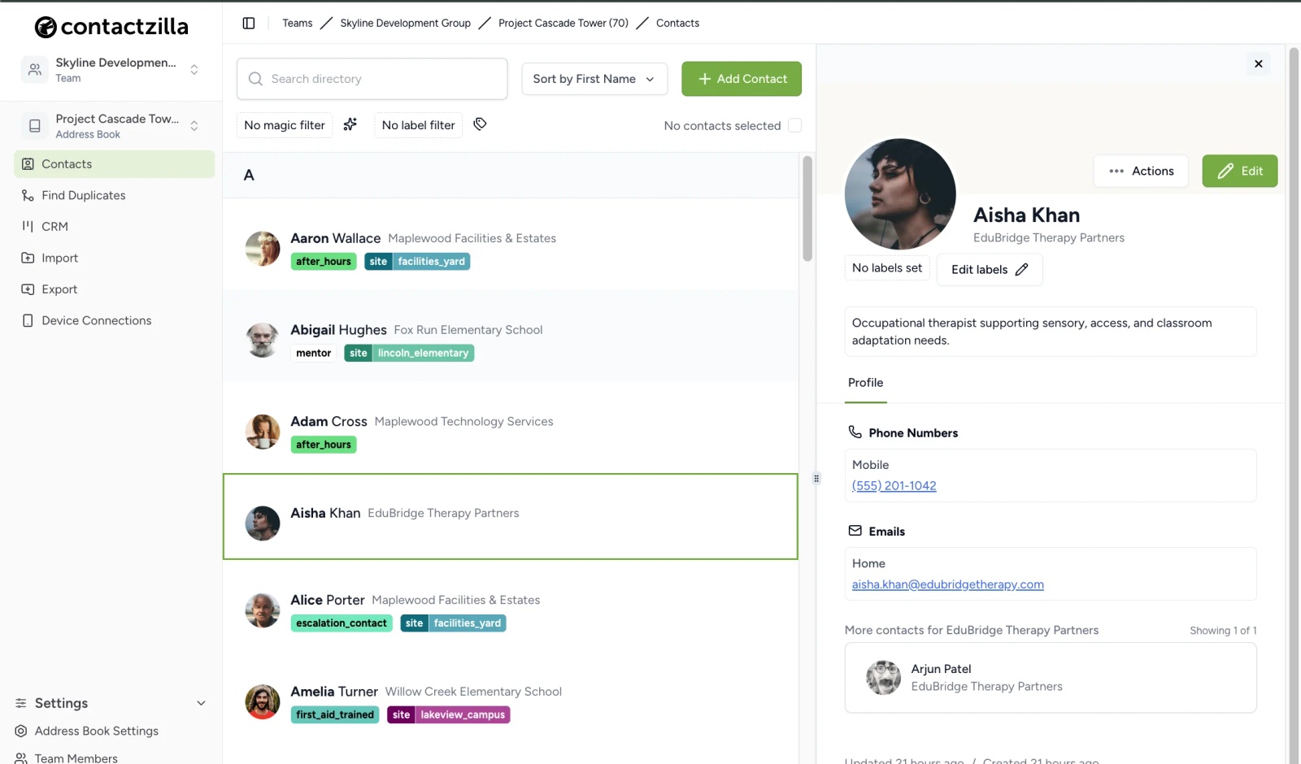Click the lakeview_campus label on Amelia Turner
This screenshot has width=1301, height=764.
click(463, 715)
